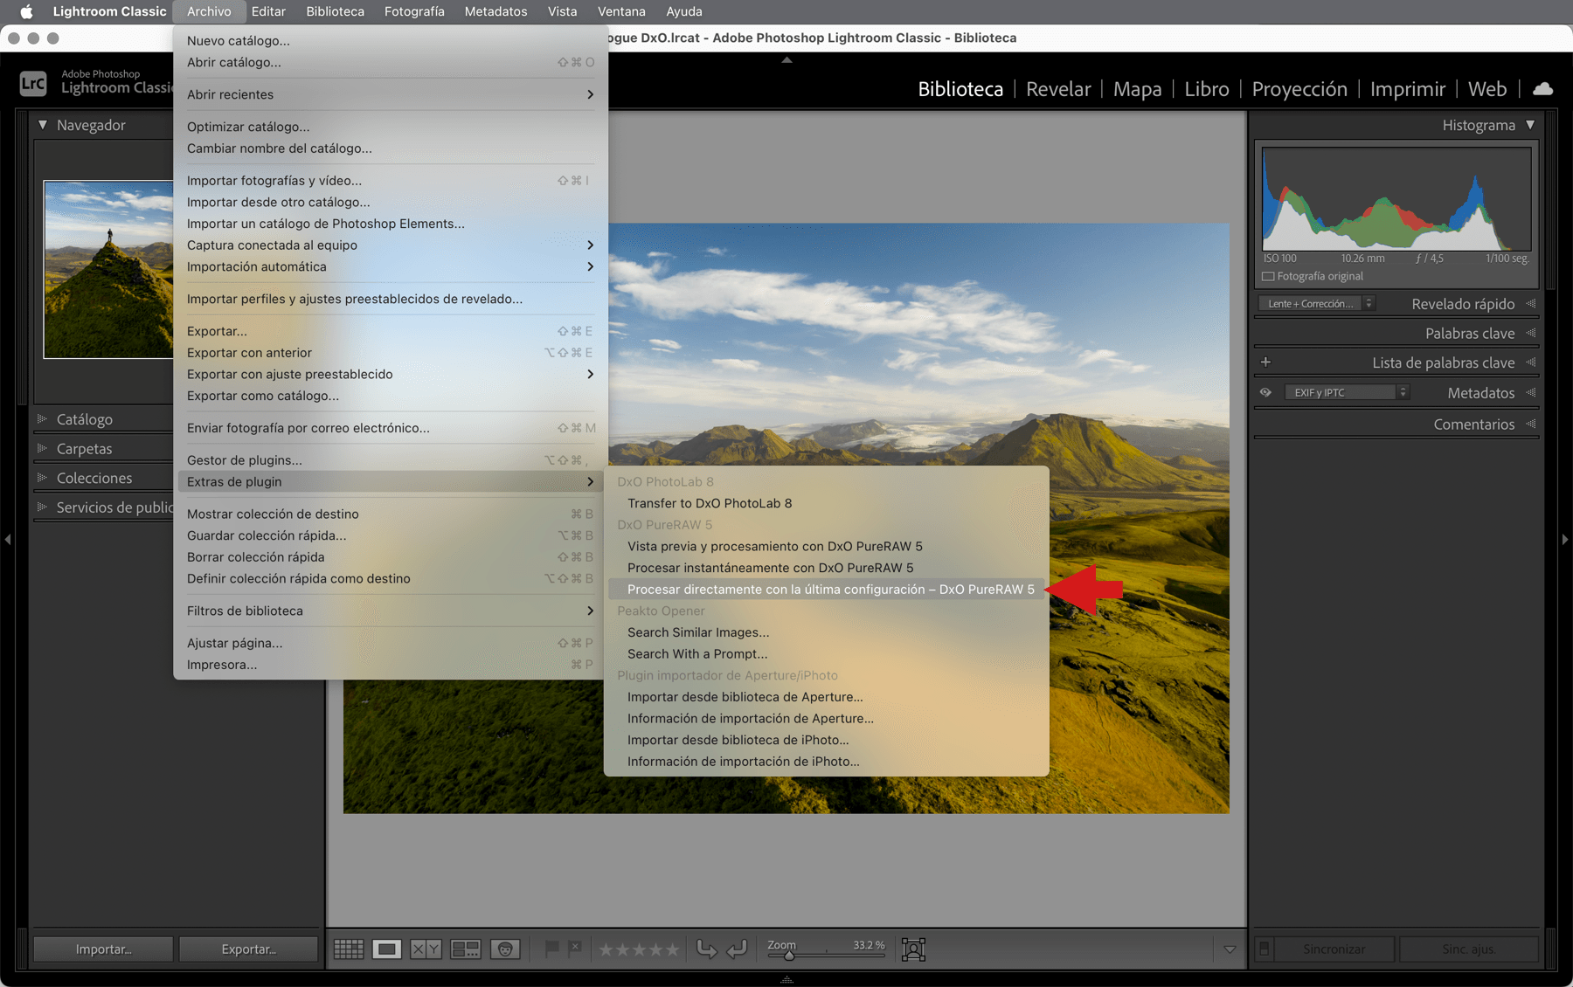Viewport: 1573px width, 987px height.
Task: Open EXIF y IPTC metadata dropdown
Action: pos(1347,392)
